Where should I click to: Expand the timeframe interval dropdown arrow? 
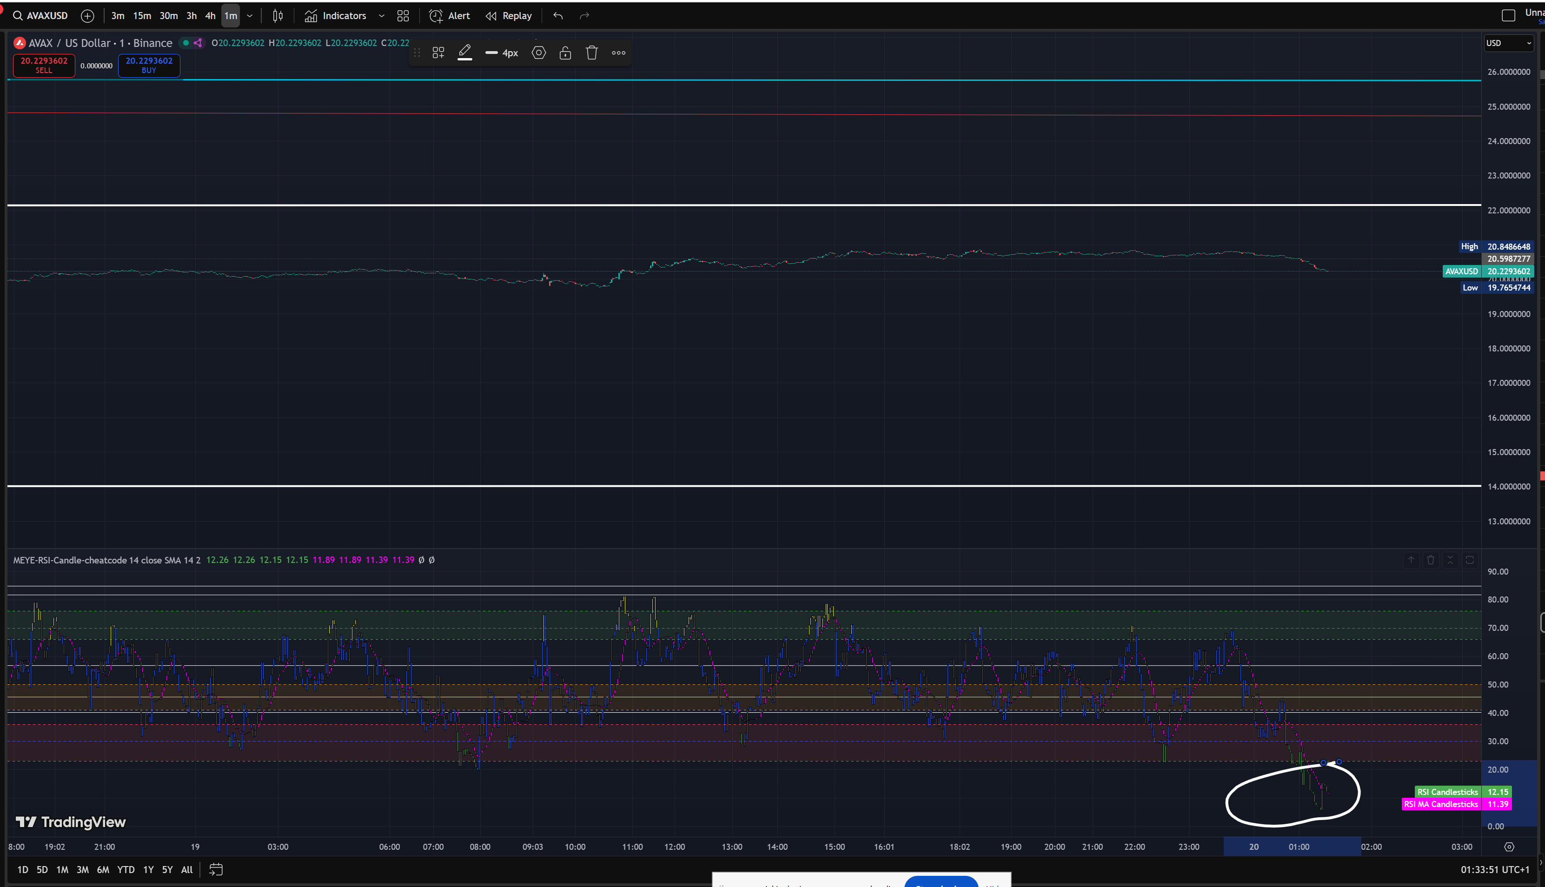pyautogui.click(x=250, y=16)
